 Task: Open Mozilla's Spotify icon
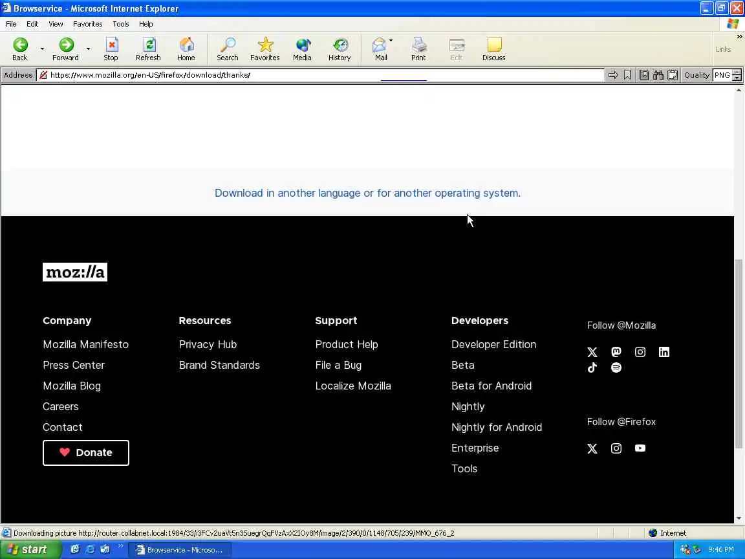click(616, 367)
